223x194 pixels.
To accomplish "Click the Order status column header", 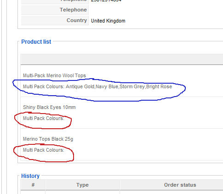I will tap(180, 185).
